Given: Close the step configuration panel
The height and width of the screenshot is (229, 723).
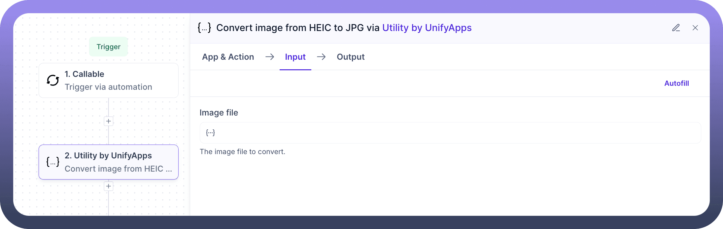Looking at the screenshot, I should (x=695, y=28).
